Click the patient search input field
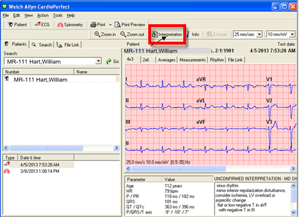Viewport: 300px width, 217px height. coord(50,61)
